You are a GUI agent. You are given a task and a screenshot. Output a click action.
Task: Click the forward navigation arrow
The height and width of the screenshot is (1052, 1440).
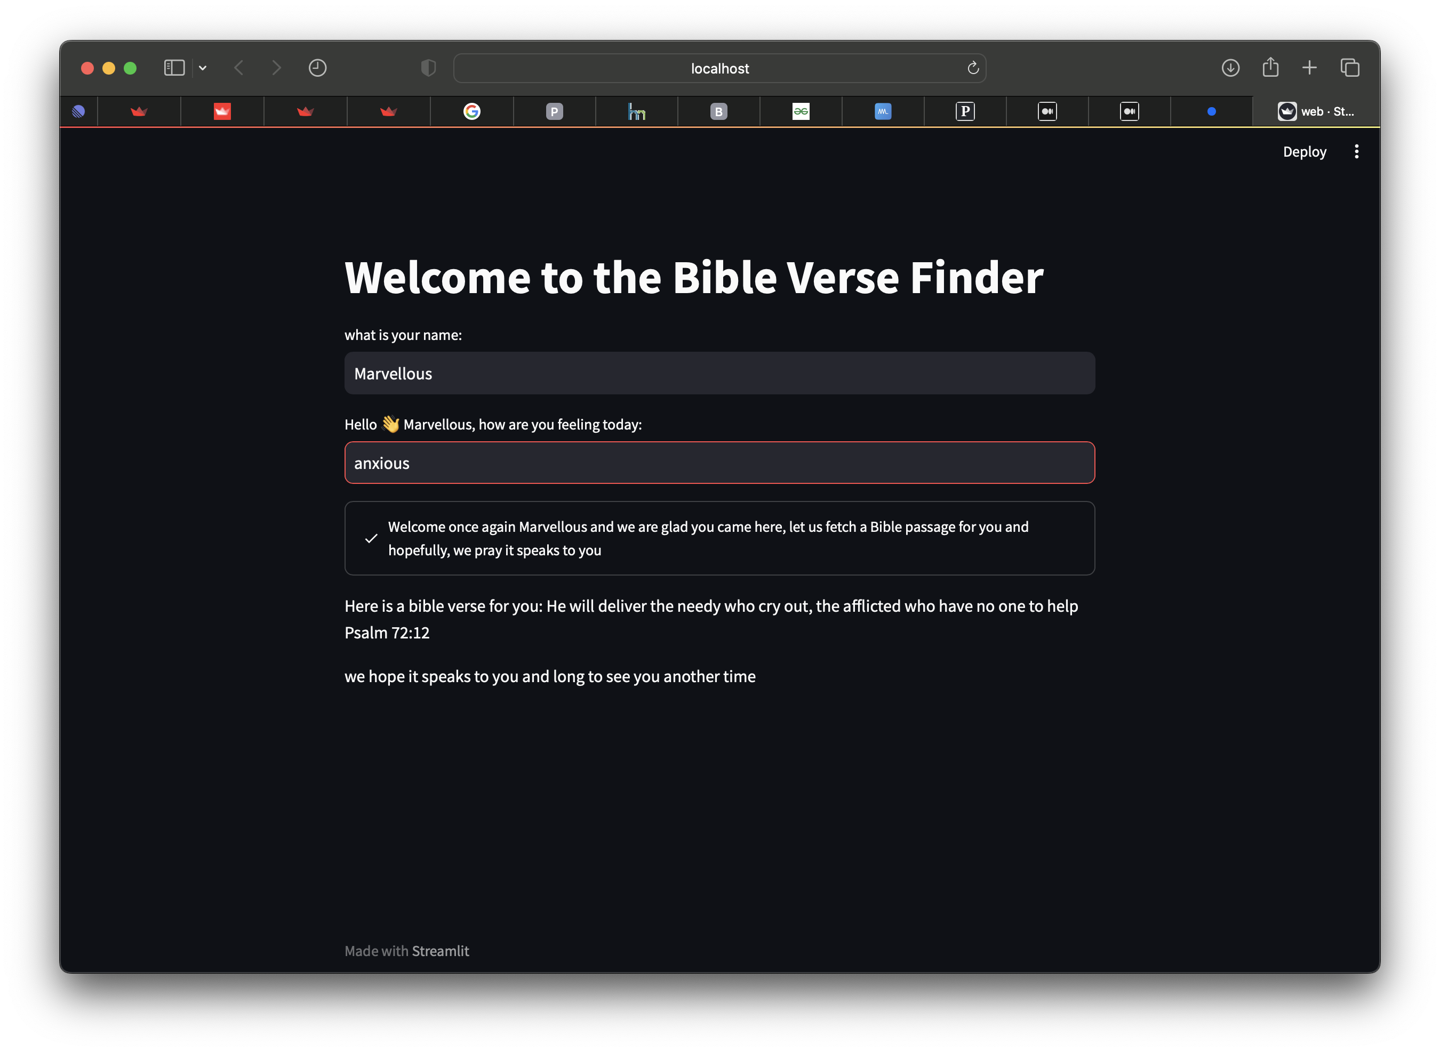276,68
